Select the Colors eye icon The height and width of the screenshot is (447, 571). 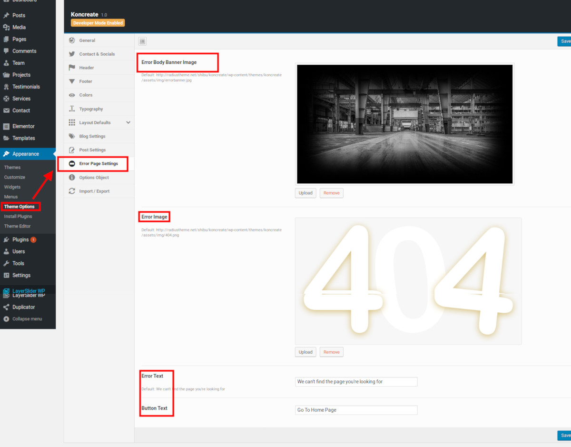coord(72,95)
